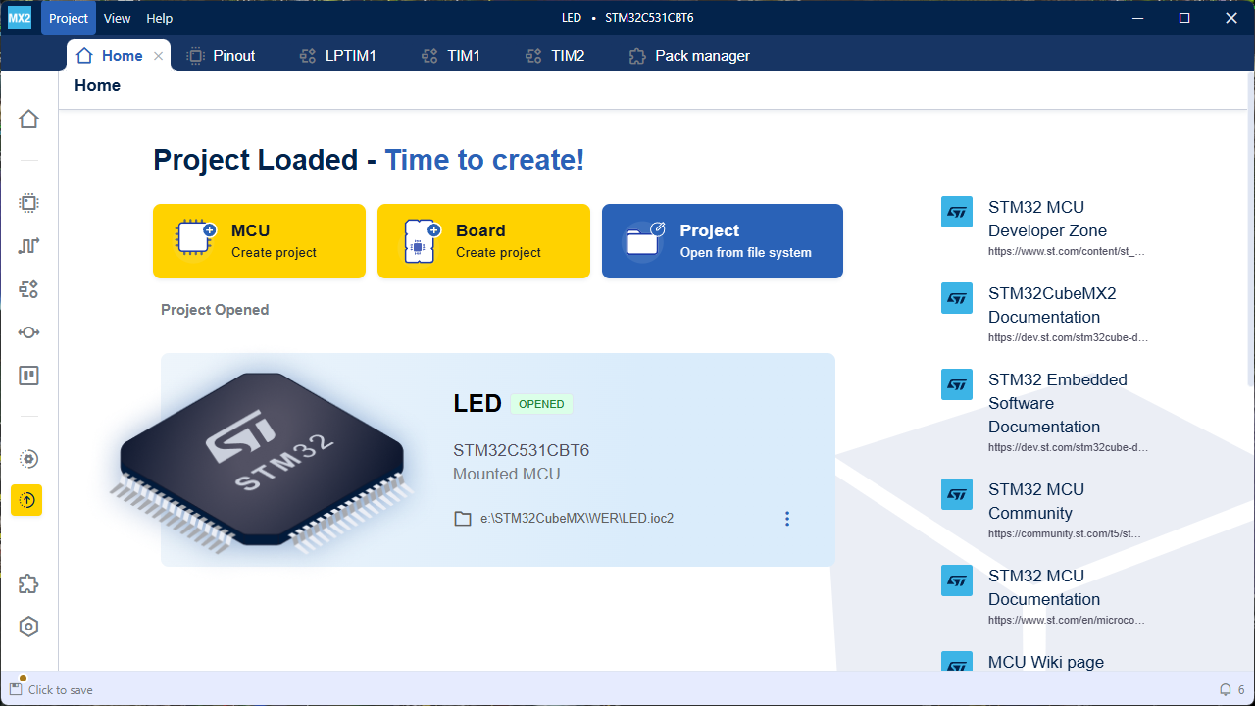
Task: Open the Project menu
Action: click(69, 18)
